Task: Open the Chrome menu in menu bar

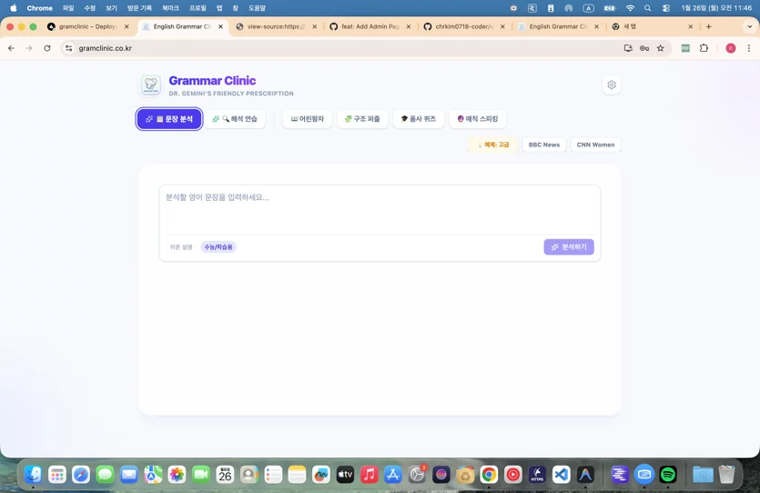Action: pyautogui.click(x=40, y=8)
